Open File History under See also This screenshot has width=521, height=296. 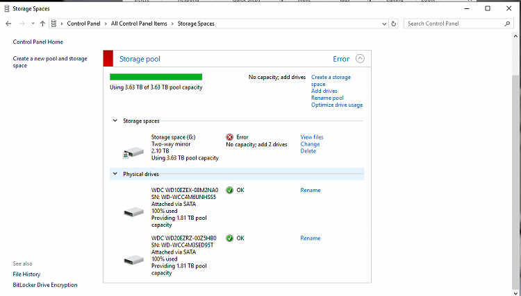pyautogui.click(x=26, y=274)
